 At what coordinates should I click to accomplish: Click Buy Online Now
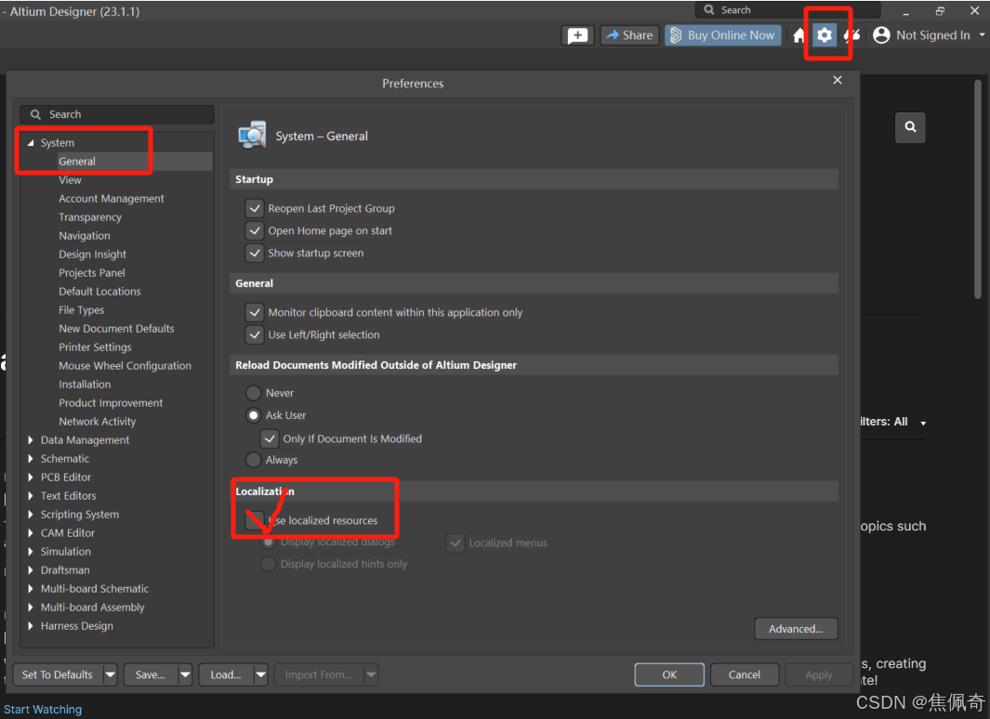coord(723,35)
